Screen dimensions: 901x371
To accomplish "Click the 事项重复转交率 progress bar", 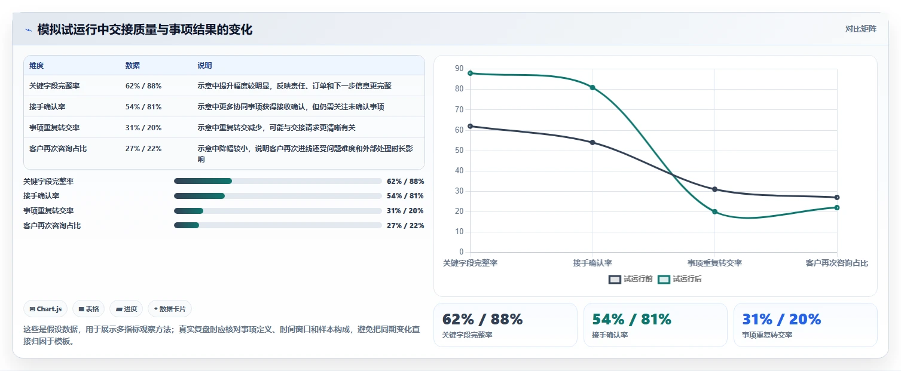I will (277, 211).
